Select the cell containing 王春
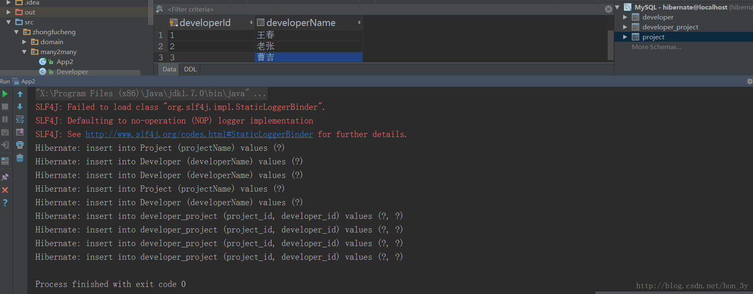 309,35
